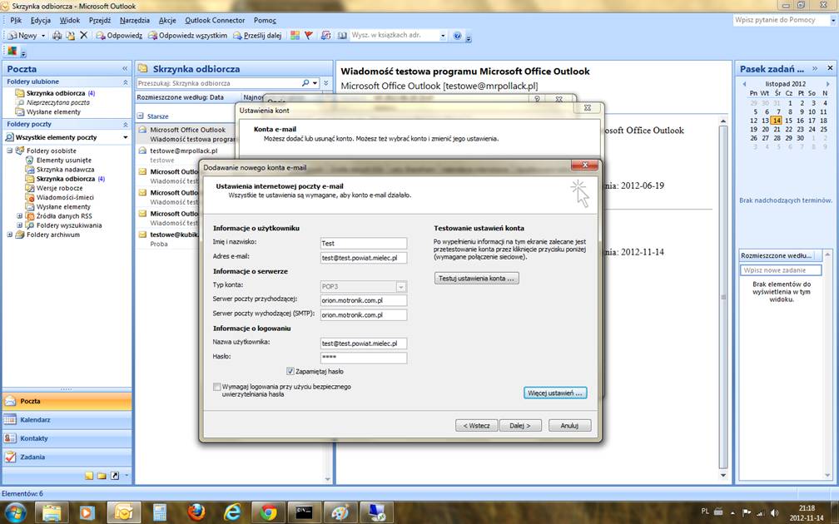The width and height of the screenshot is (839, 524).
Task: Open Firefox from the taskbar
Action: tap(196, 512)
